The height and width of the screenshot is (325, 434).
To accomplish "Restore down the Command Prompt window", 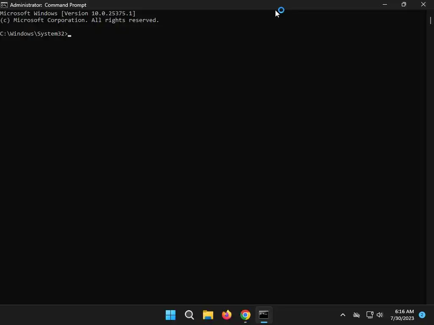I will 404,5.
